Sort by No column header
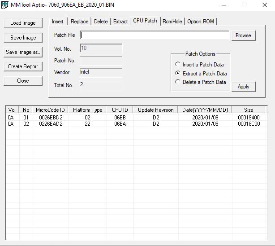Screen dimensions: 275x246 tap(26, 110)
